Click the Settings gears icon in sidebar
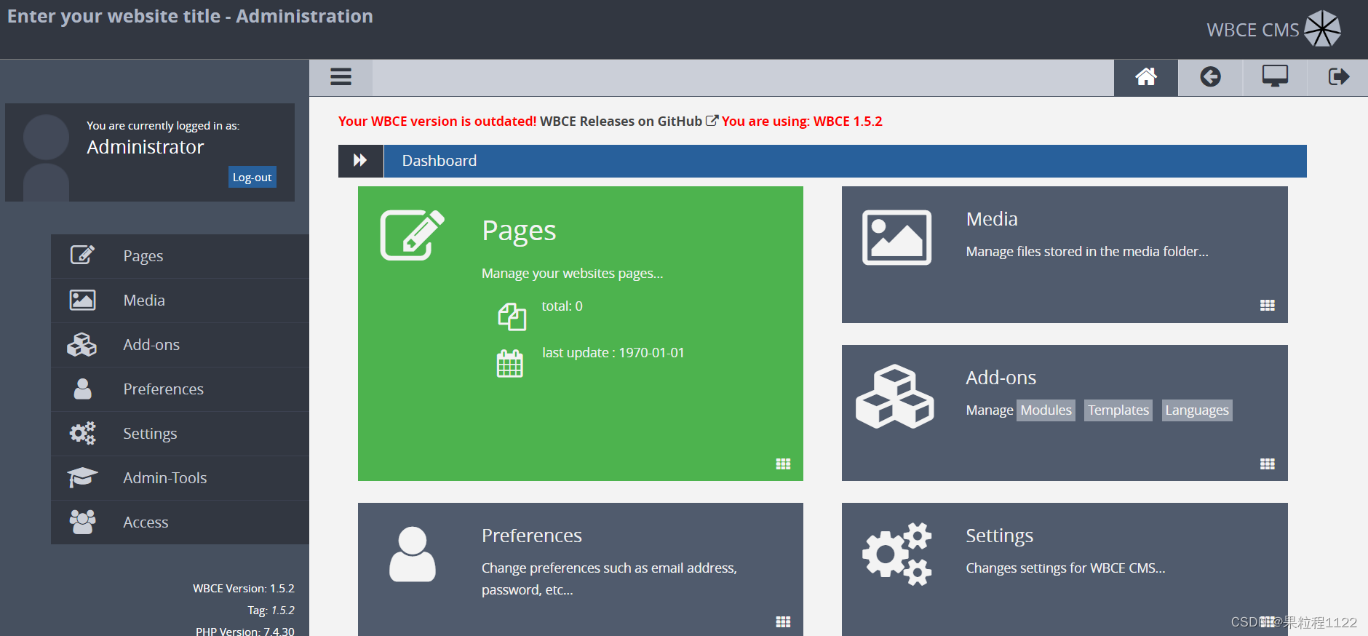The image size is (1368, 636). point(82,433)
